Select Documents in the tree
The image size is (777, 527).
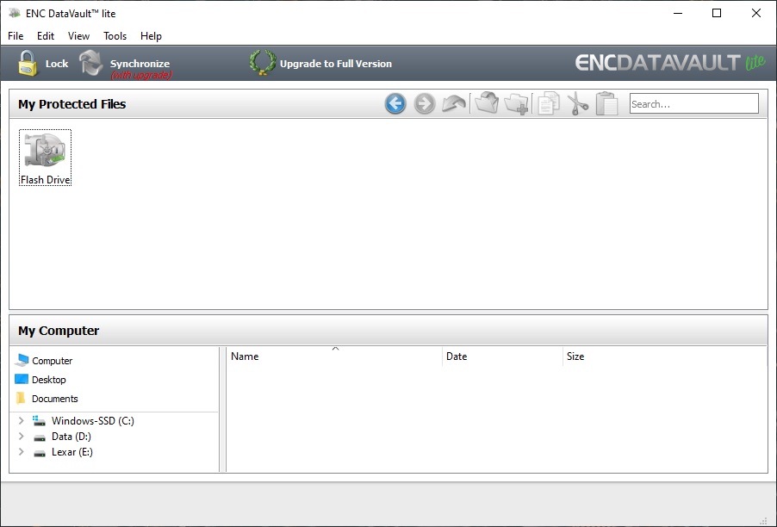pos(54,398)
